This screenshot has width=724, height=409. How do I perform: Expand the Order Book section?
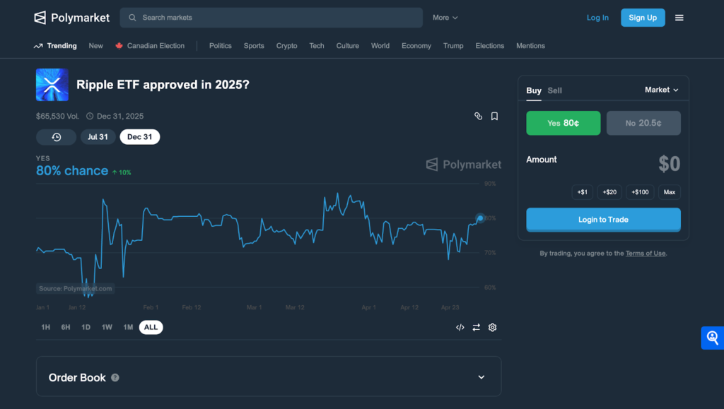pyautogui.click(x=481, y=377)
